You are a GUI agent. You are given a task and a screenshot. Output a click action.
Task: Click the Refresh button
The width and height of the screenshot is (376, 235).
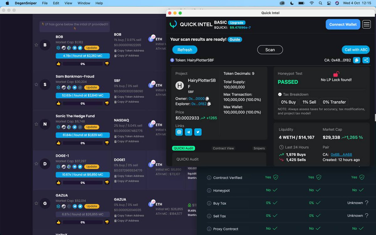tap(185, 50)
